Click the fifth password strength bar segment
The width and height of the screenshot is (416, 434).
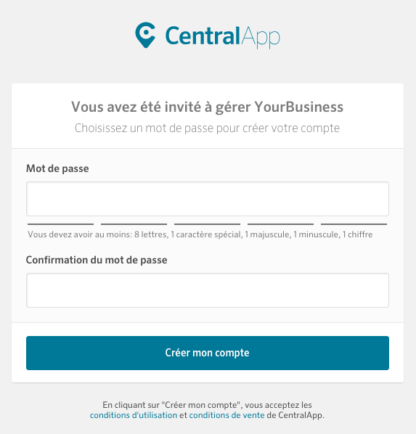(x=354, y=224)
